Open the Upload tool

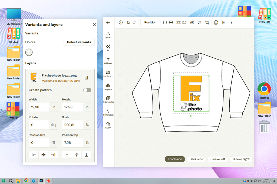[x=108, y=35]
